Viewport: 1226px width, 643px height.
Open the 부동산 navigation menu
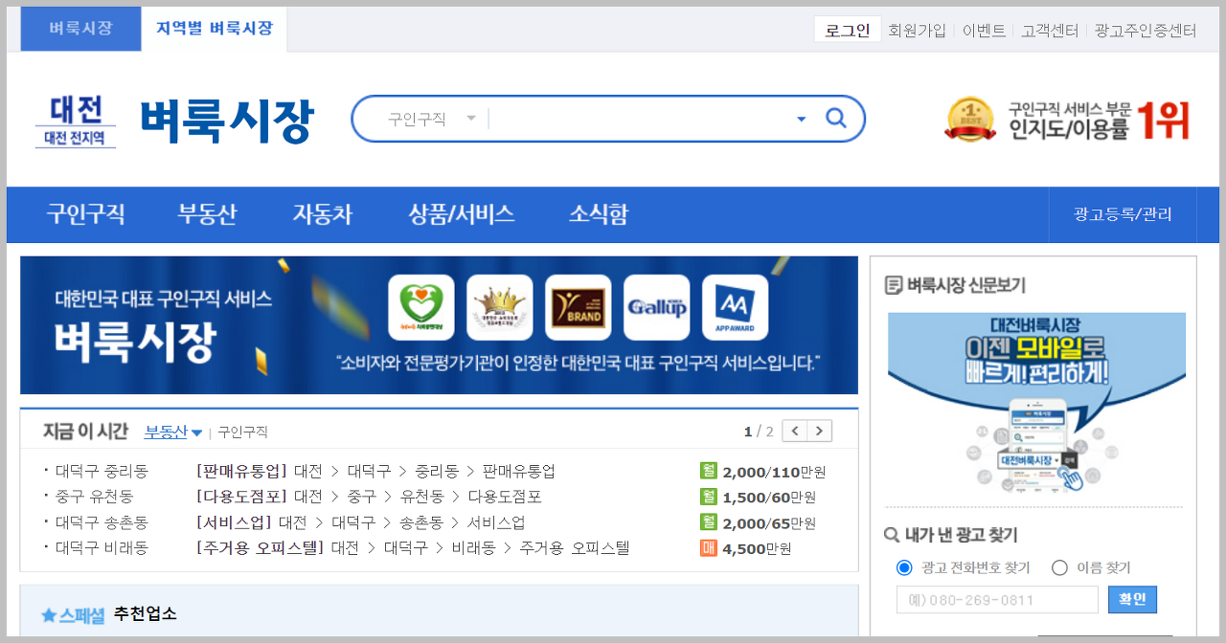pyautogui.click(x=207, y=214)
